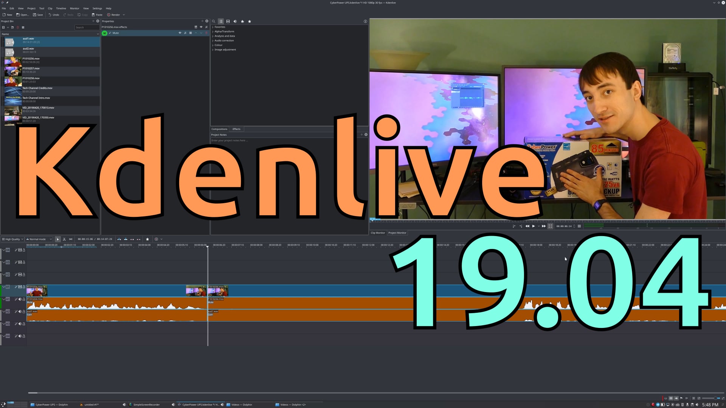The height and width of the screenshot is (408, 726).
Task: Switch to the Project Monitor tab
Action: click(x=397, y=233)
